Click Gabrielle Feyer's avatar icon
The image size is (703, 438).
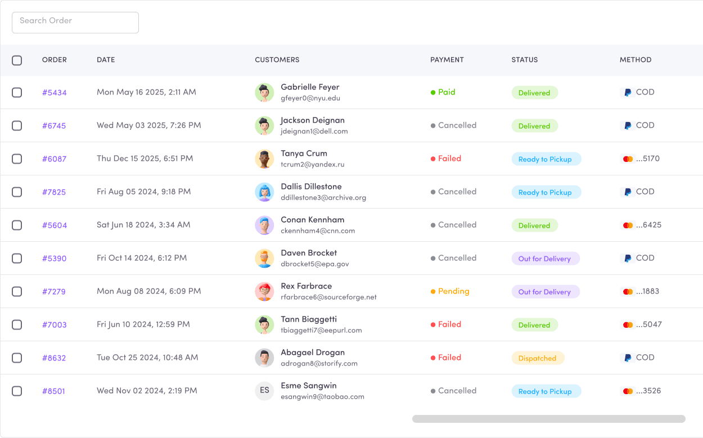click(x=264, y=93)
